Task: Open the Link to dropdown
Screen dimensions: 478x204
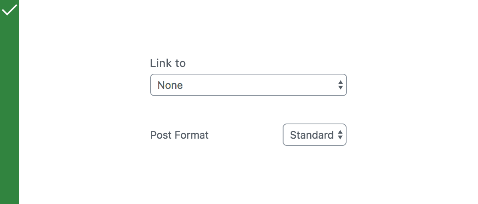Action: [x=248, y=85]
